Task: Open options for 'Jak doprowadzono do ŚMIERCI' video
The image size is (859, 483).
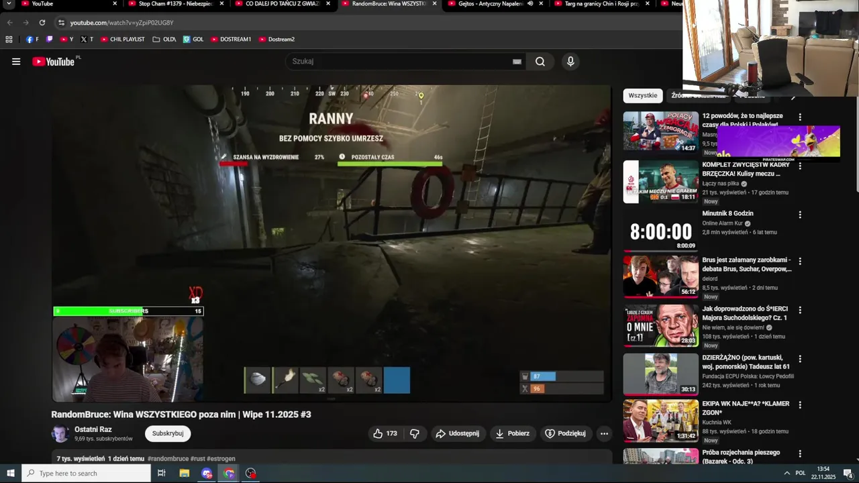Action: 799,310
